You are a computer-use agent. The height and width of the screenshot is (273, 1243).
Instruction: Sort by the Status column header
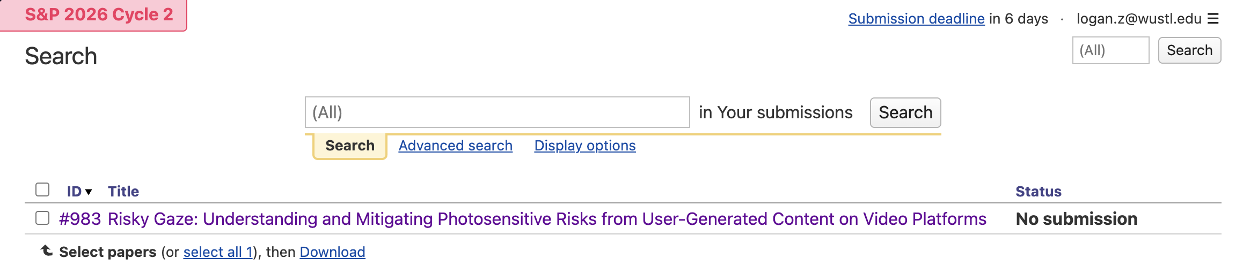(1038, 192)
